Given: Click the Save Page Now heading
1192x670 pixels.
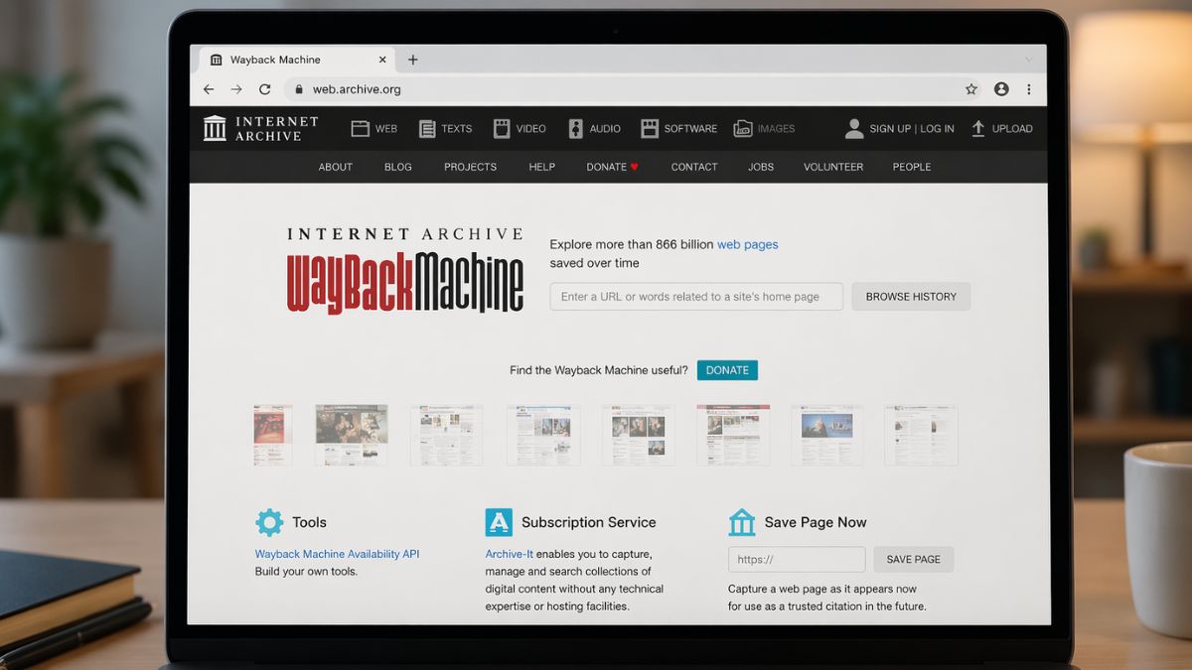Looking at the screenshot, I should (x=816, y=522).
